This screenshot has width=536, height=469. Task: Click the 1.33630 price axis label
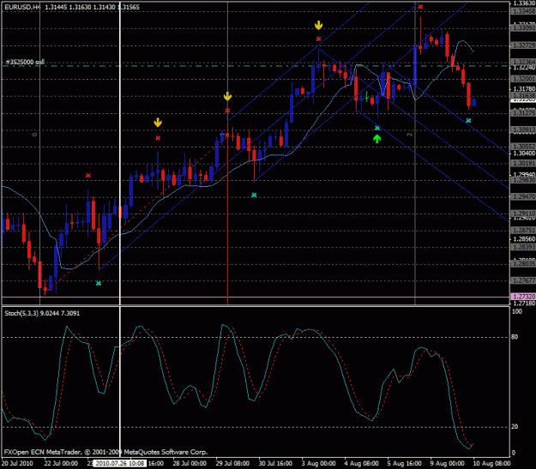pos(524,3)
